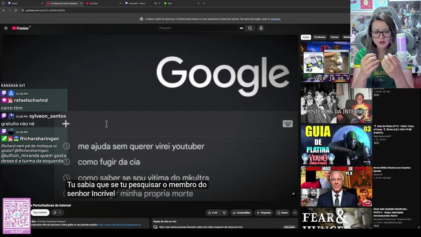Go to YouTube Premium home logo
This screenshot has width=421, height=237.
click(21, 28)
